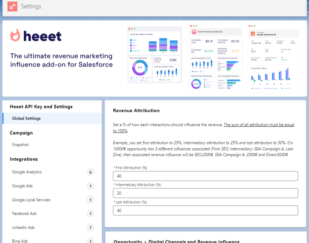Focus the Last Attribution (%) field
The width and height of the screenshot is (309, 243).
point(205,210)
